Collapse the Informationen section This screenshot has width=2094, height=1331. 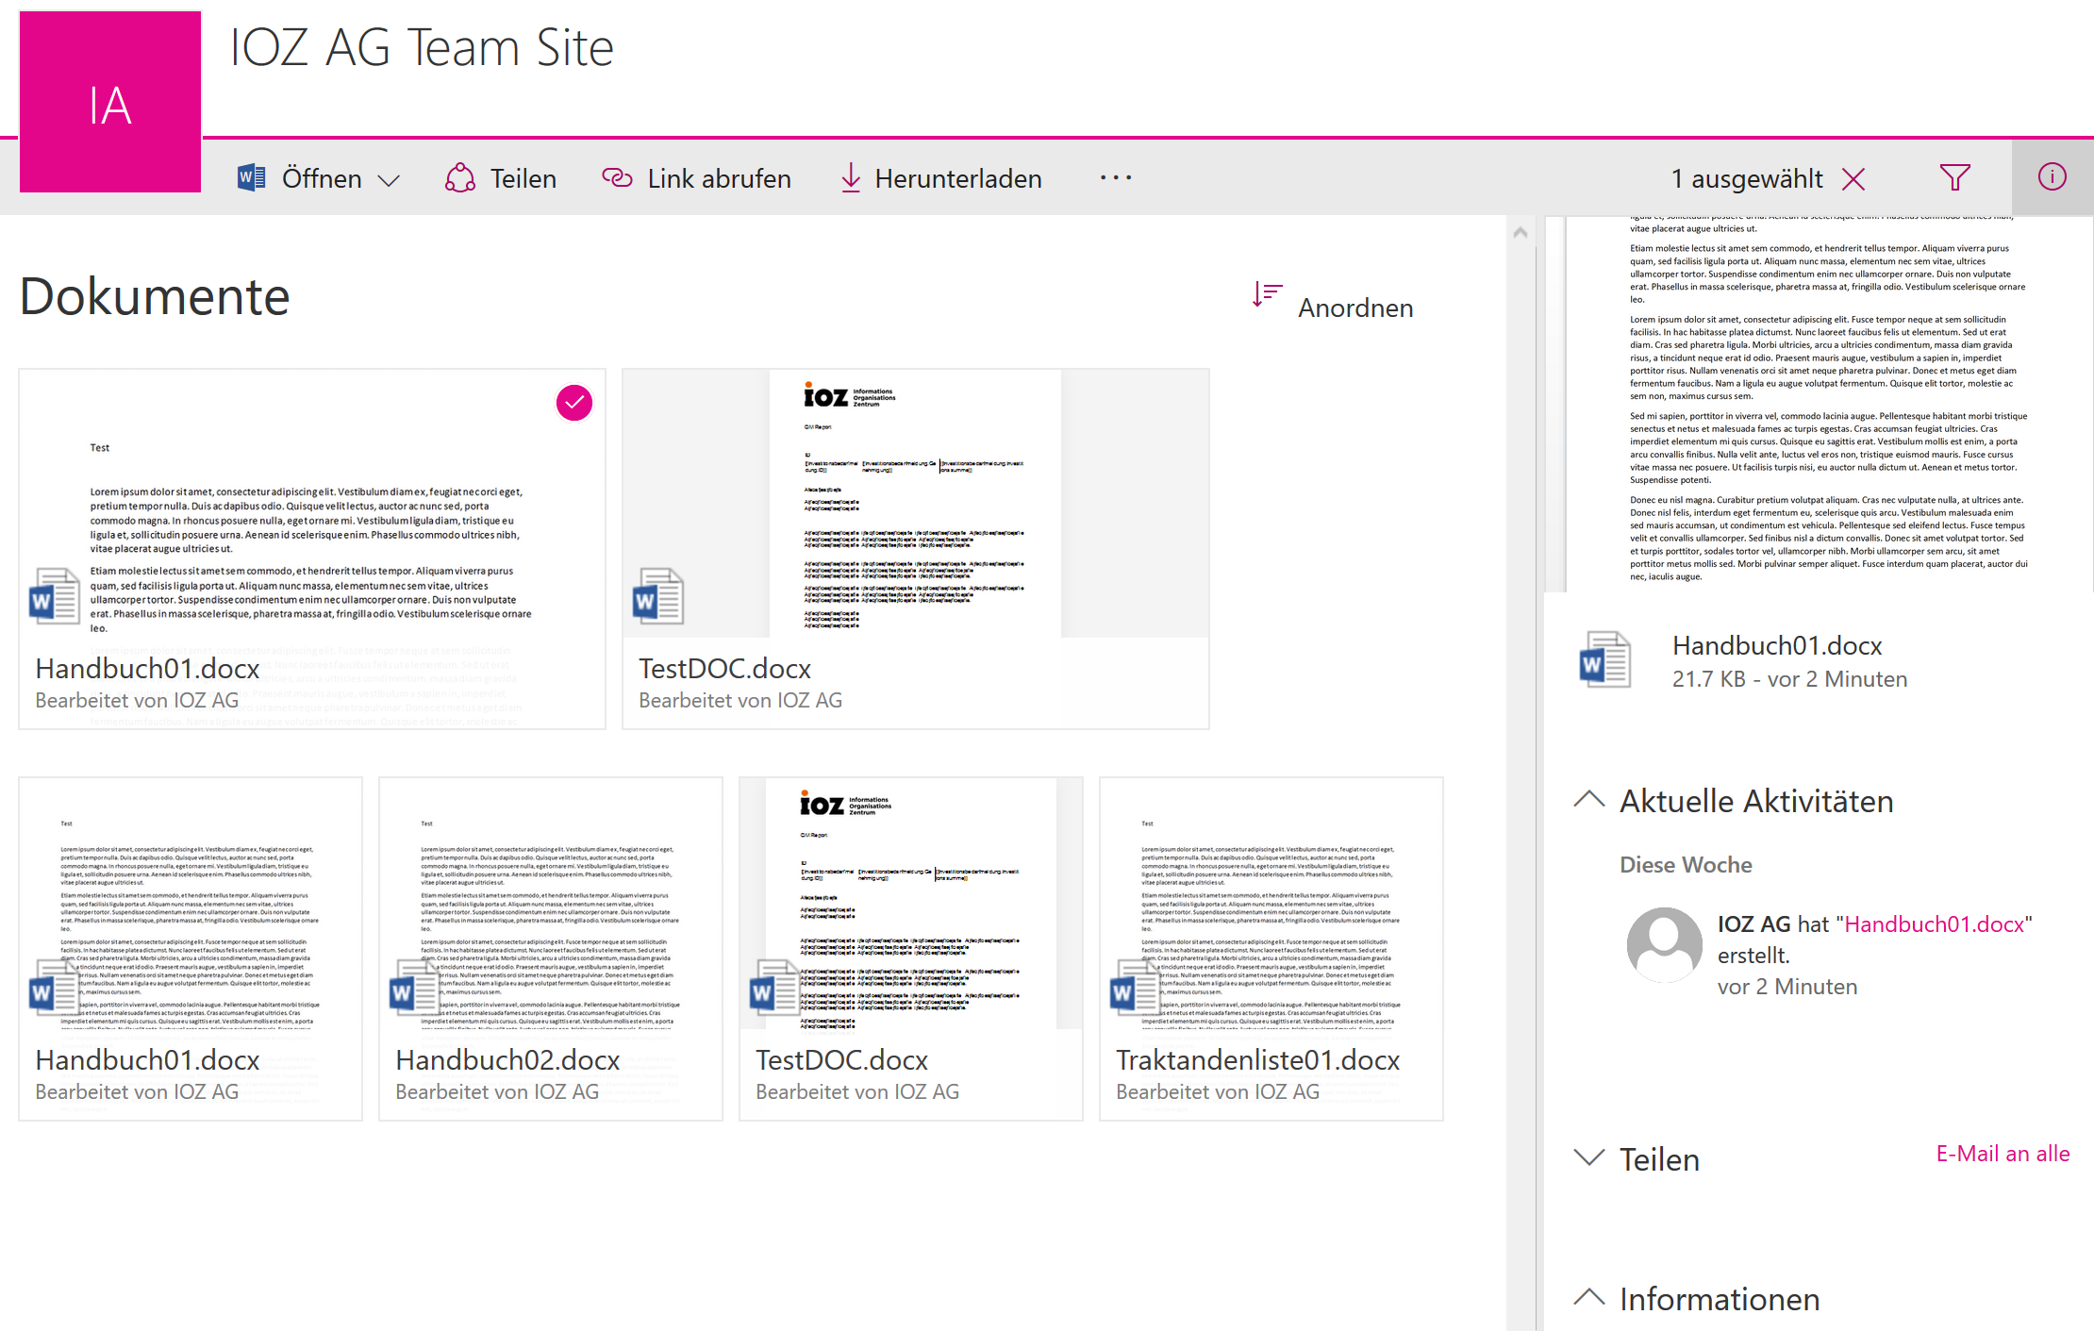(x=1589, y=1297)
